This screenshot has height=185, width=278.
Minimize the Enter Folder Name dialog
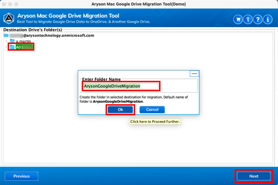coord(194,74)
